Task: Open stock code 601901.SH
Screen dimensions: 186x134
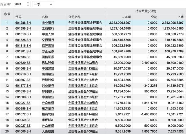Action: 23,51
